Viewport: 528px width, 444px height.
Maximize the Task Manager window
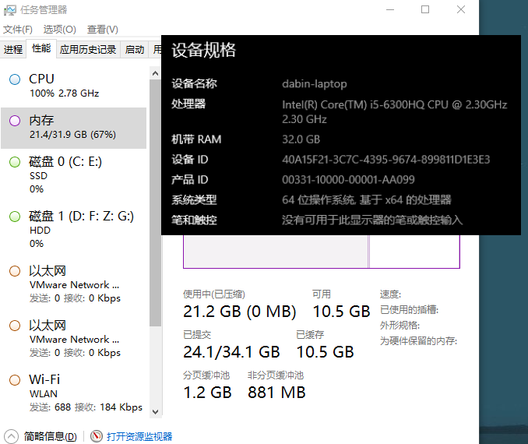coord(425,10)
